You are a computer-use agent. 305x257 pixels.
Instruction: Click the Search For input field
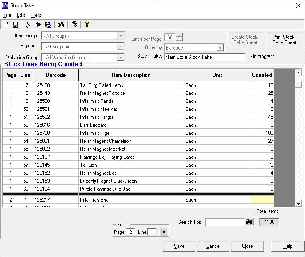(x=224, y=222)
